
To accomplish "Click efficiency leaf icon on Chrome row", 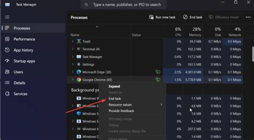I will pos(158,79).
